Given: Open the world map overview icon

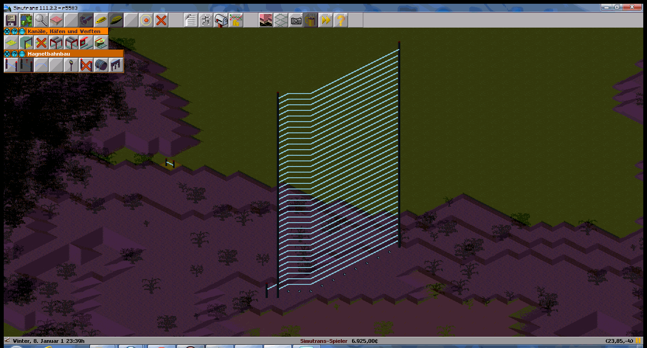Looking at the screenshot, I should (26, 20).
